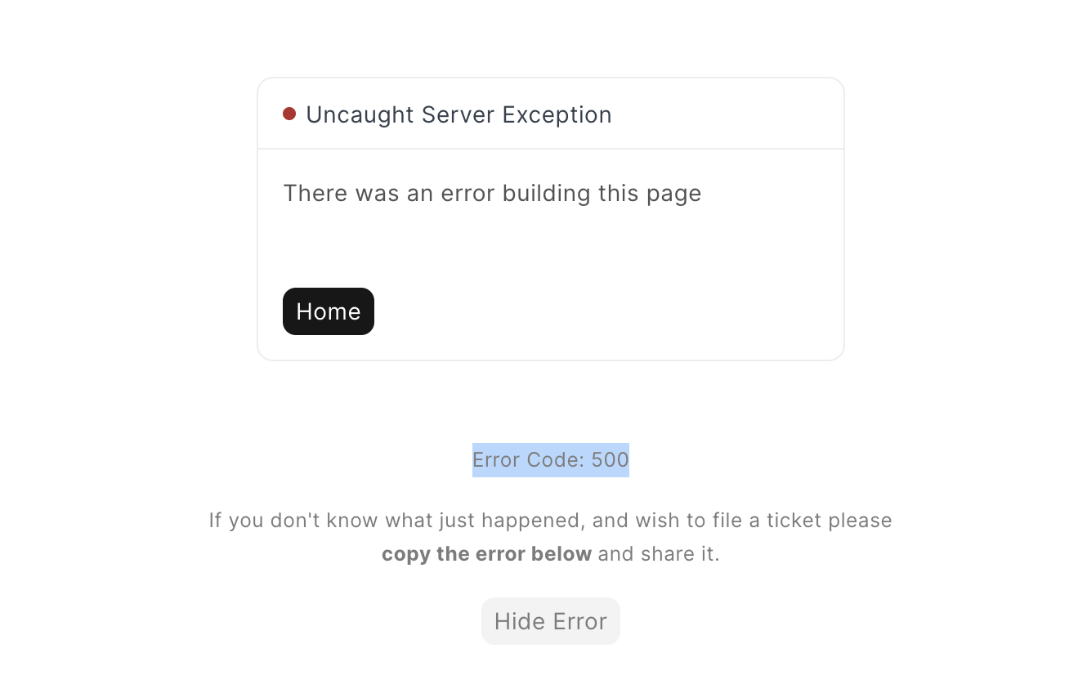Click the divider line under the card header
Viewport: 1087px width, 680px height.
551,149
